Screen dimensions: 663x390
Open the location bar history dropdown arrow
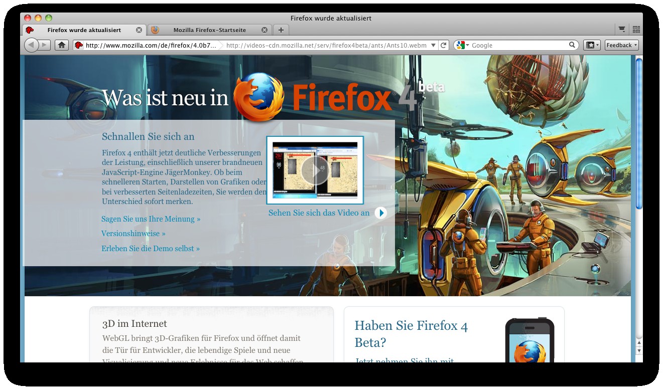point(433,45)
